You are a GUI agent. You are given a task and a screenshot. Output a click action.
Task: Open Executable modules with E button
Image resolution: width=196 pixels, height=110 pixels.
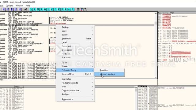pos(35,9)
